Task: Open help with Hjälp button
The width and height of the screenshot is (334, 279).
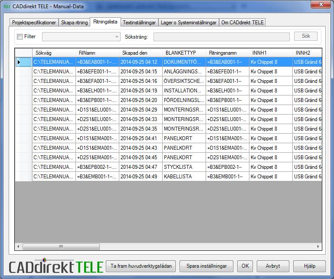Action: click(x=310, y=266)
